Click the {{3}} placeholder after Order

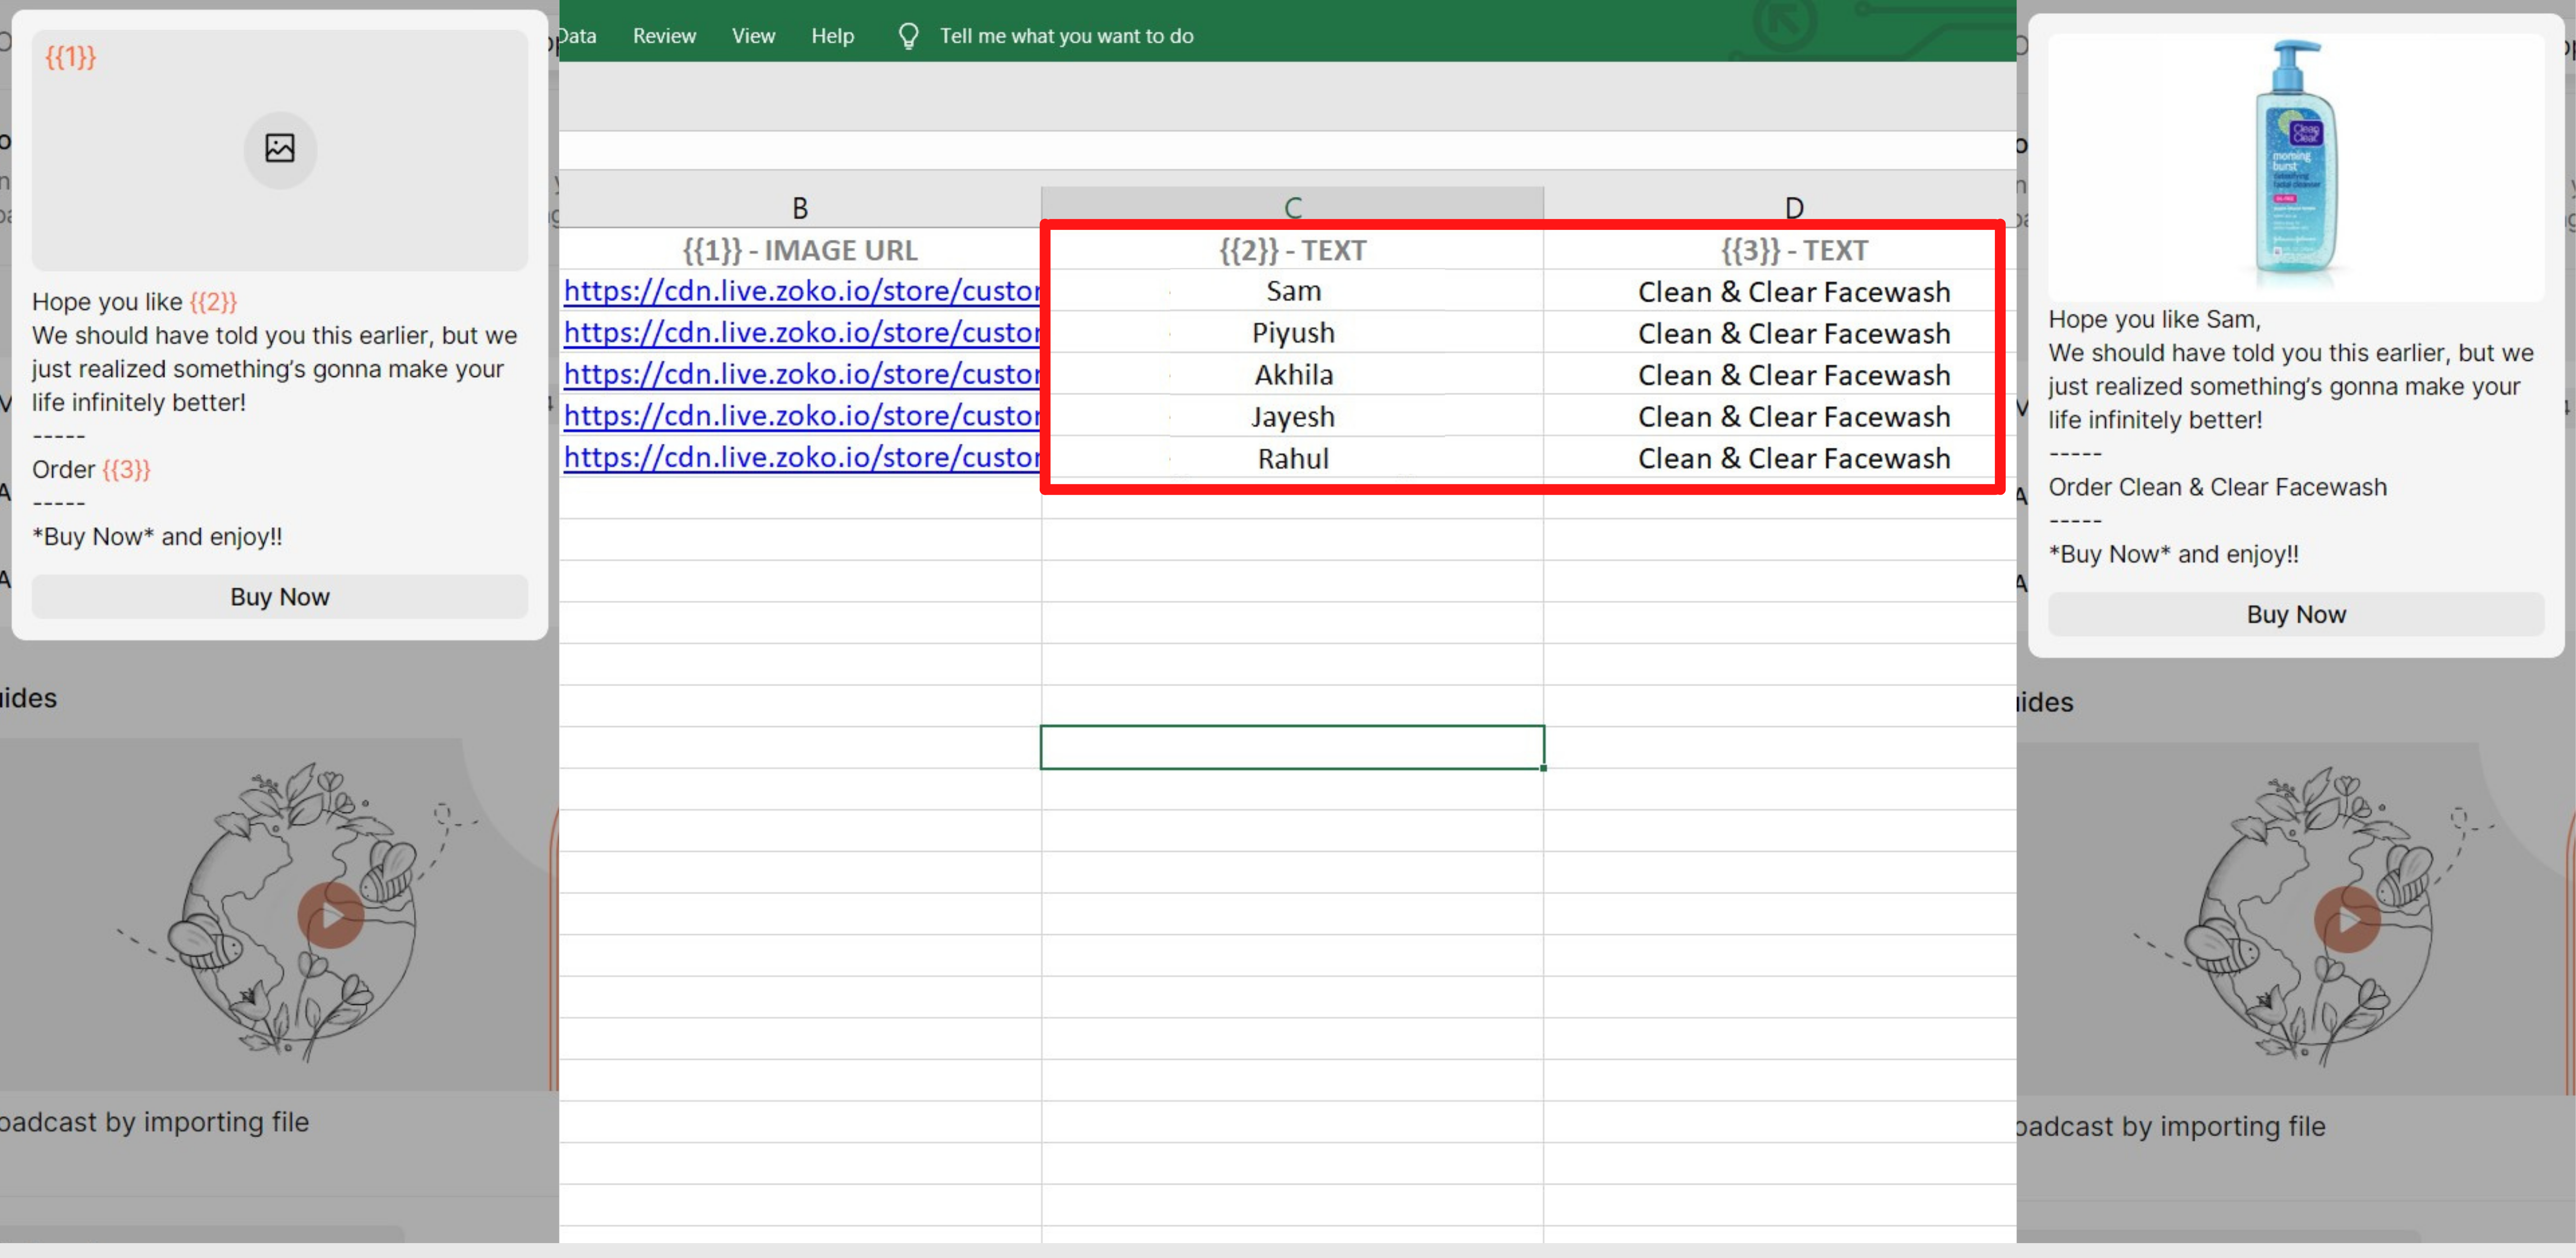(x=126, y=469)
